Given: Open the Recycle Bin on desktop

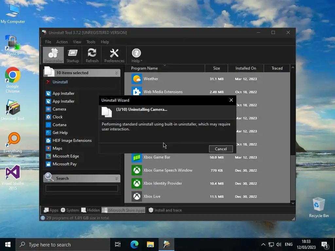Looking at the screenshot, I should click(x=319, y=208).
